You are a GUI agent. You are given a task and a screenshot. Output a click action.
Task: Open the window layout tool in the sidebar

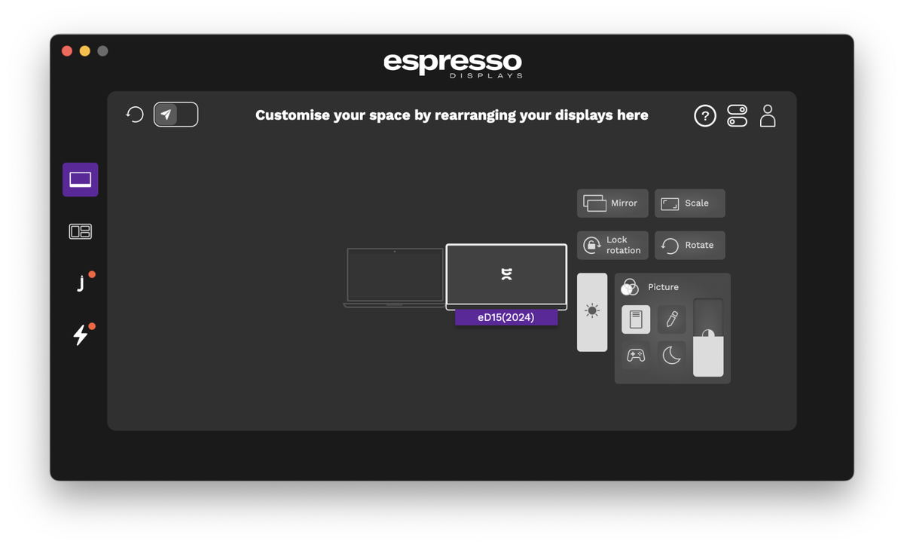tap(80, 231)
